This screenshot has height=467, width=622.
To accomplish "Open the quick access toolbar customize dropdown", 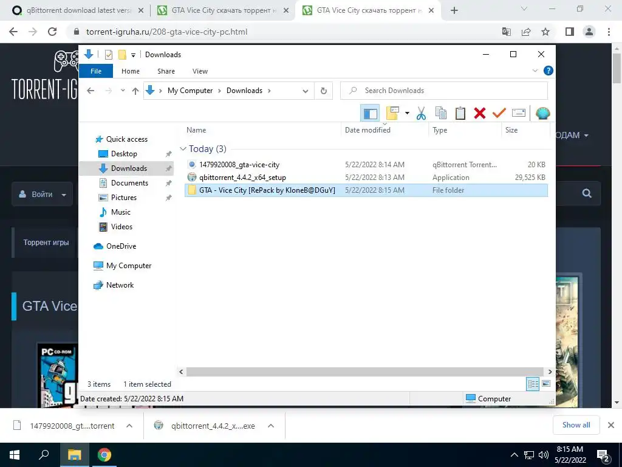I will [133, 55].
